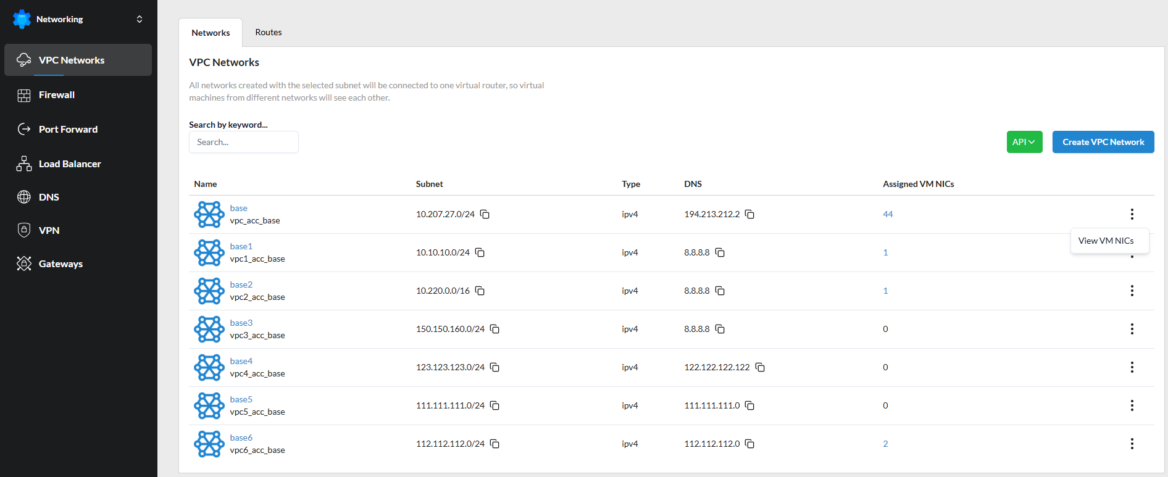This screenshot has height=477, width=1168.
Task: Click the search by keyword field
Action: [x=244, y=142]
